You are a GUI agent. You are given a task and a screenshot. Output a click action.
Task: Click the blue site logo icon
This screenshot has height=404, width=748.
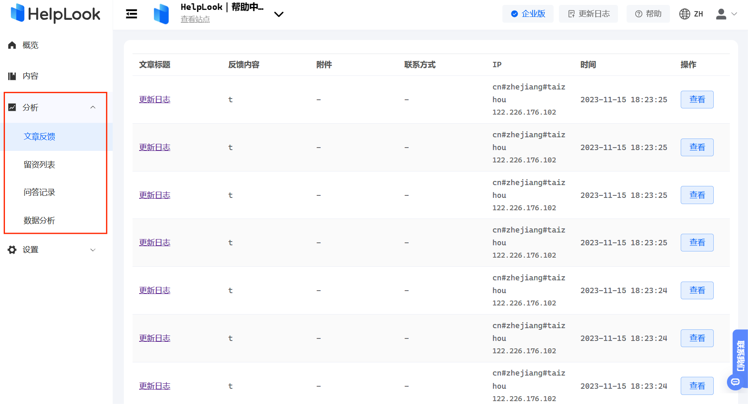[161, 14]
